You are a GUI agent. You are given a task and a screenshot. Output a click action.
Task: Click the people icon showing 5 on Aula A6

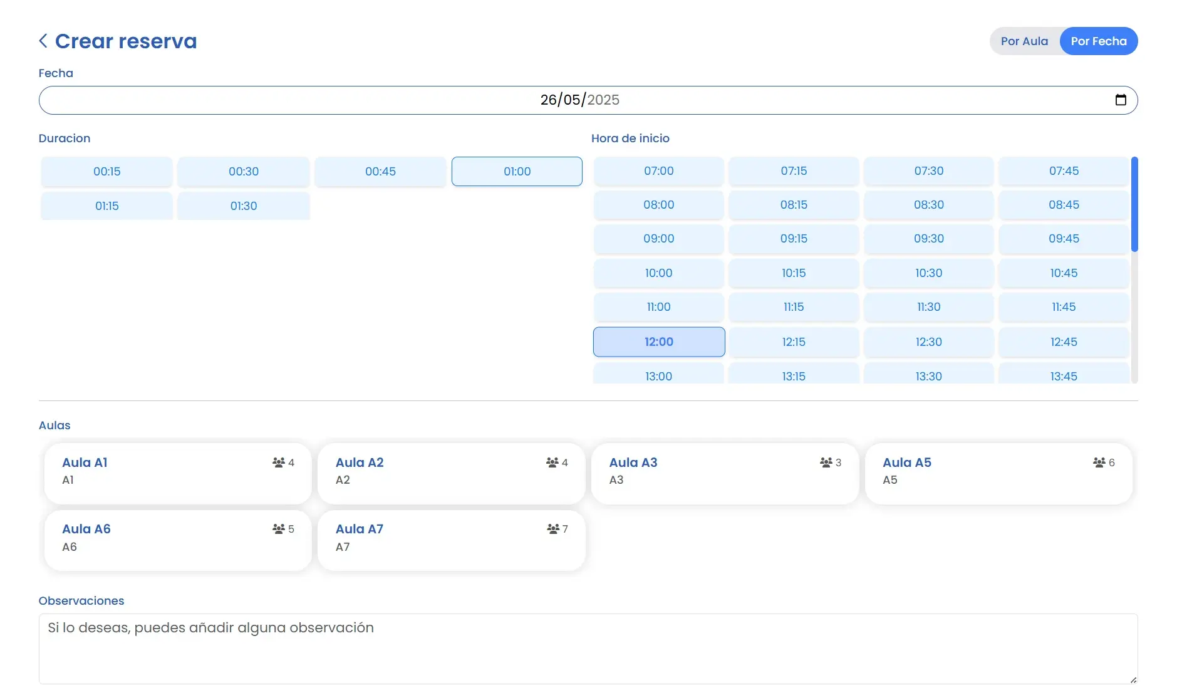coord(279,529)
